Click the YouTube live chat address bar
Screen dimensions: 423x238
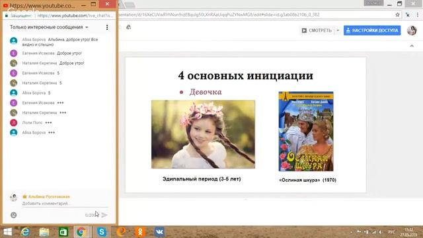(75, 16)
